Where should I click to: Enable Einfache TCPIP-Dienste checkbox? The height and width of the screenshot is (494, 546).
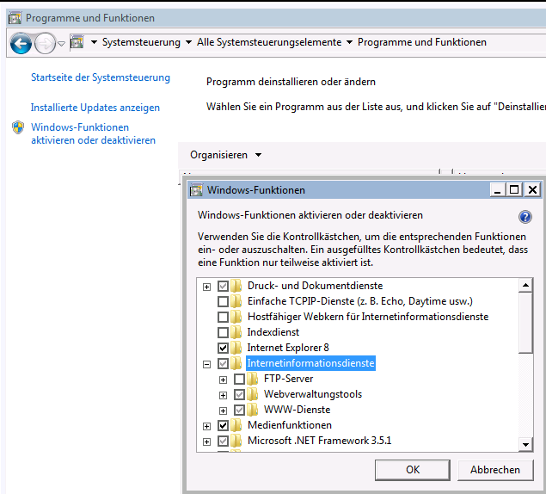click(x=223, y=301)
